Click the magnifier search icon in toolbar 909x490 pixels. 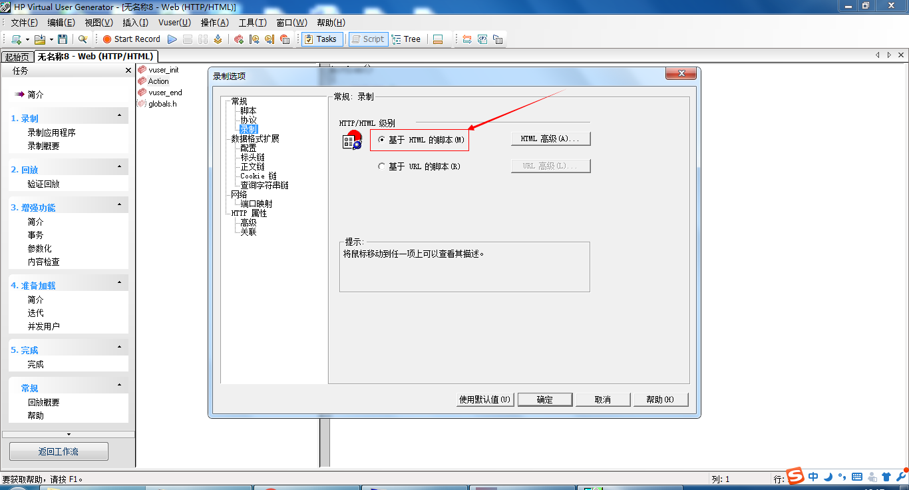83,39
